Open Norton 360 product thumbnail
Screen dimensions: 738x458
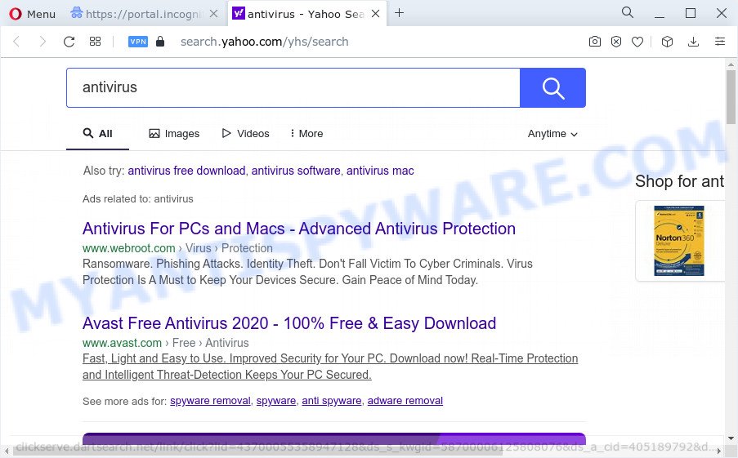coord(679,241)
